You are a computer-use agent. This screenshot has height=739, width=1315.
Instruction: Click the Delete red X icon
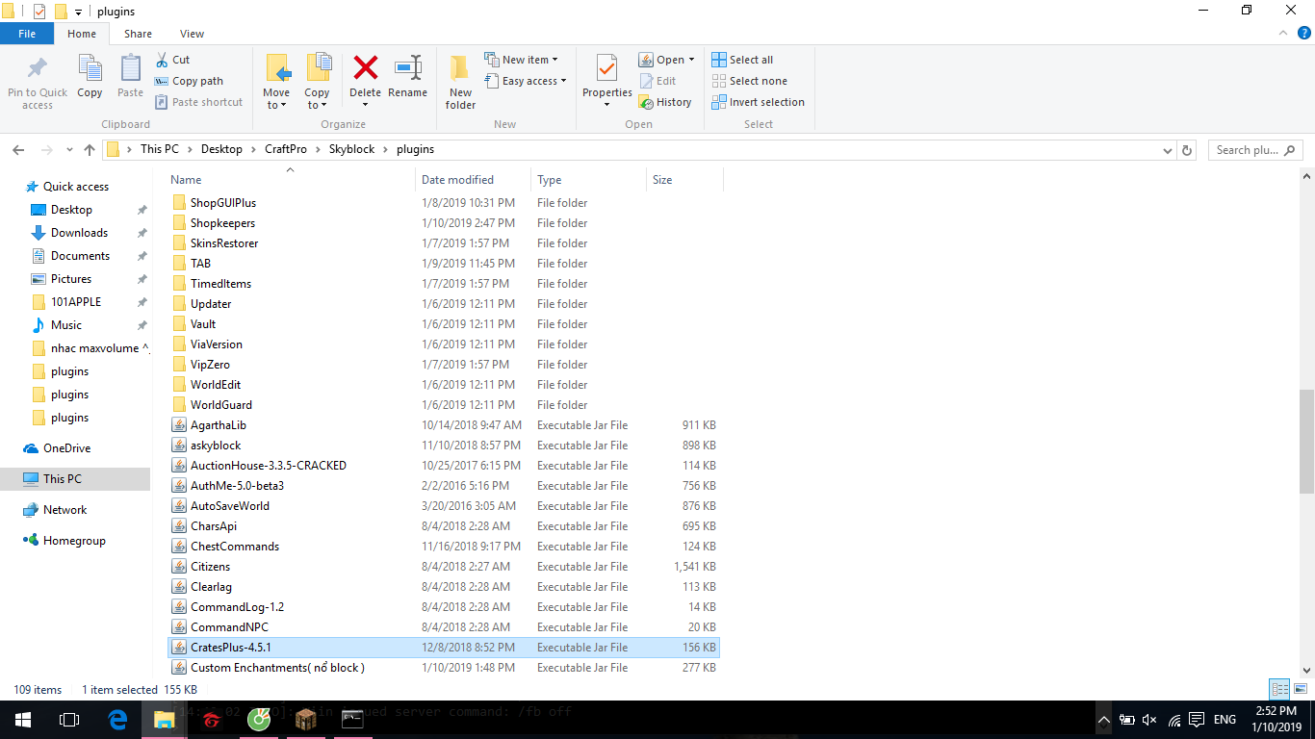click(365, 68)
